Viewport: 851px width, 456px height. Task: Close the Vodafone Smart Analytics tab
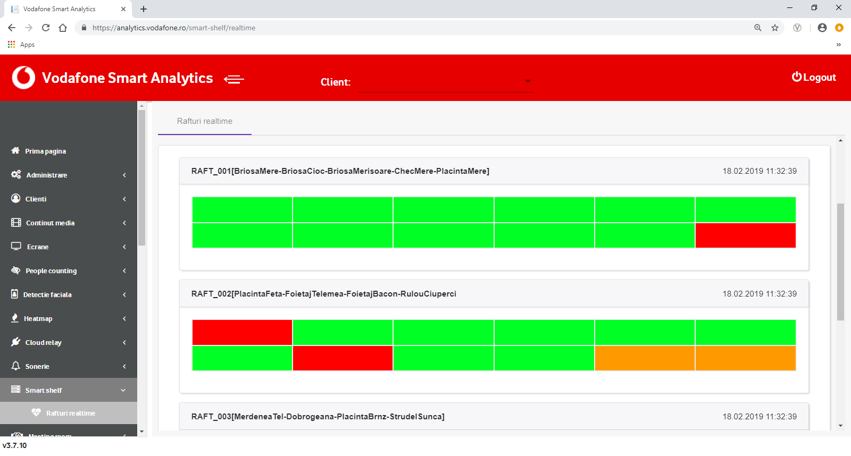click(123, 9)
